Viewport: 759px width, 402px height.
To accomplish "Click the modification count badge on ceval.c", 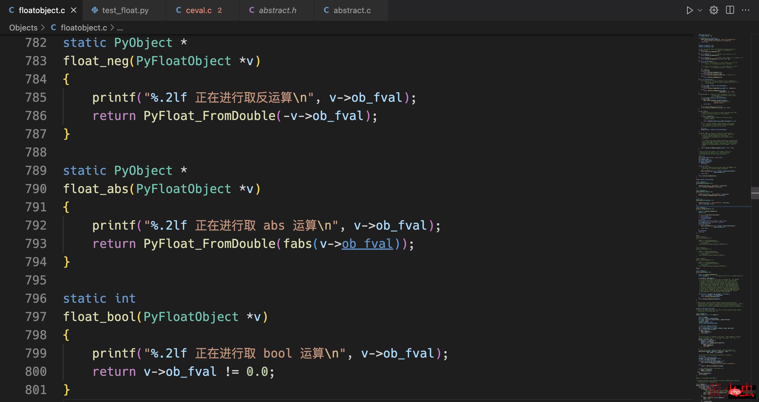I will [x=219, y=10].
